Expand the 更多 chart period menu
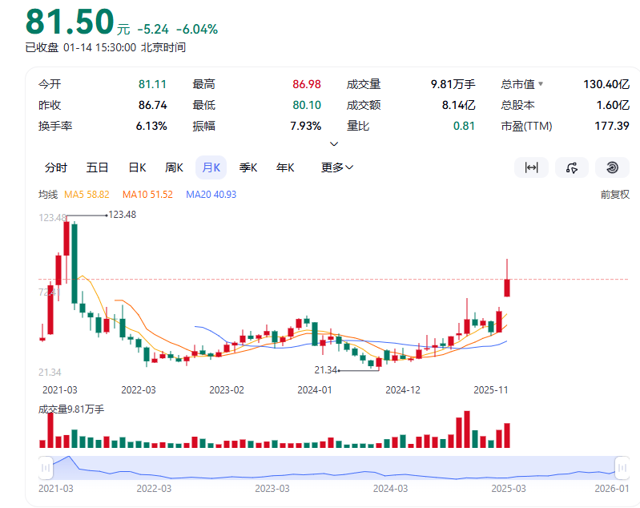This screenshot has height=508, width=640. tap(337, 167)
